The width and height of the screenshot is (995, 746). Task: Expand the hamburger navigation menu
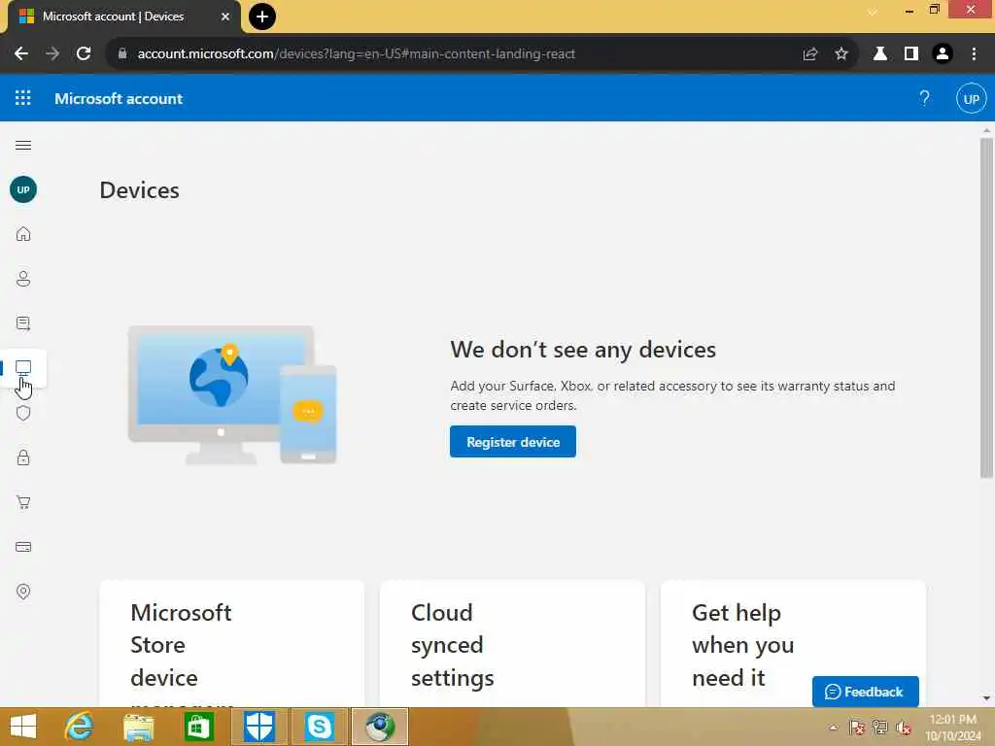click(x=23, y=146)
